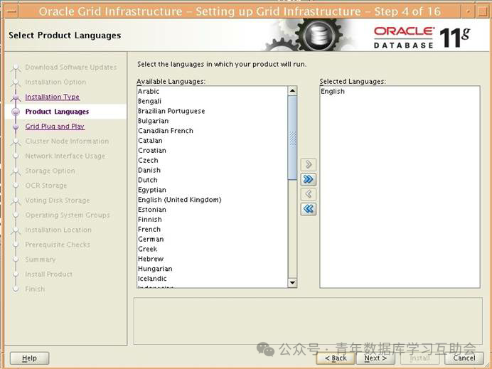This screenshot has width=492, height=369.
Task: Click the Storage Option step
Action: pyautogui.click(x=50, y=171)
